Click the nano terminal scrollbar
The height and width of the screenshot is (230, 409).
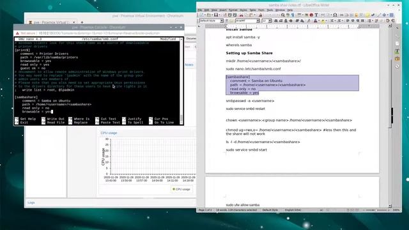181,81
